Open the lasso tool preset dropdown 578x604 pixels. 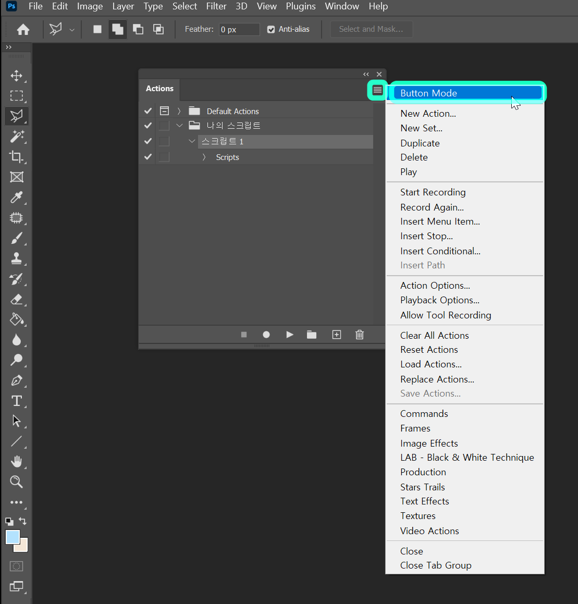point(72,30)
